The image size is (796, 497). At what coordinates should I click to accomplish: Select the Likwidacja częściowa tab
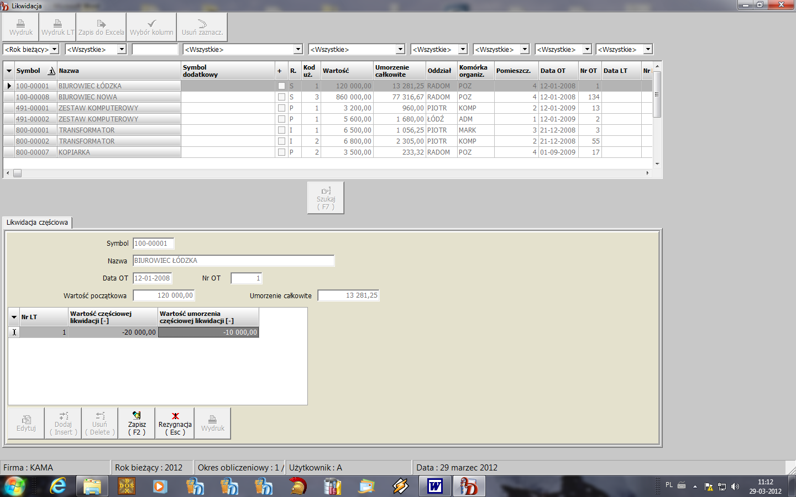point(37,223)
